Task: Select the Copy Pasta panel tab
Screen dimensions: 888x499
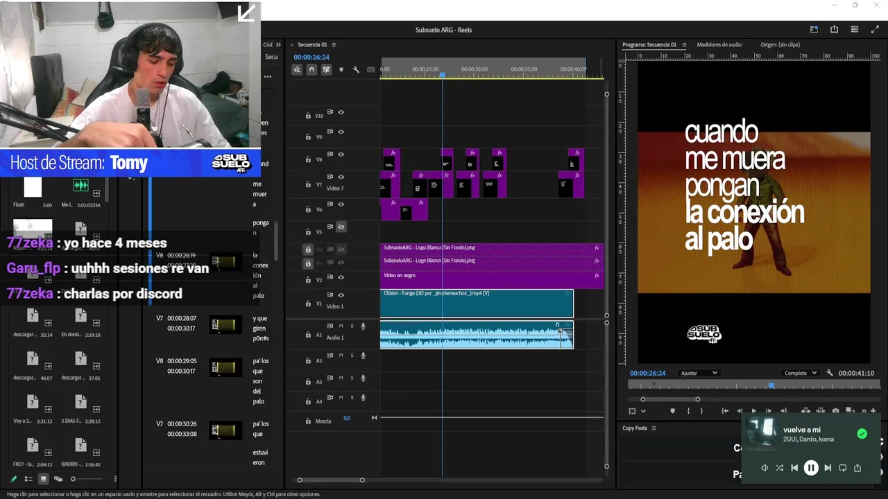Action: tap(635, 428)
